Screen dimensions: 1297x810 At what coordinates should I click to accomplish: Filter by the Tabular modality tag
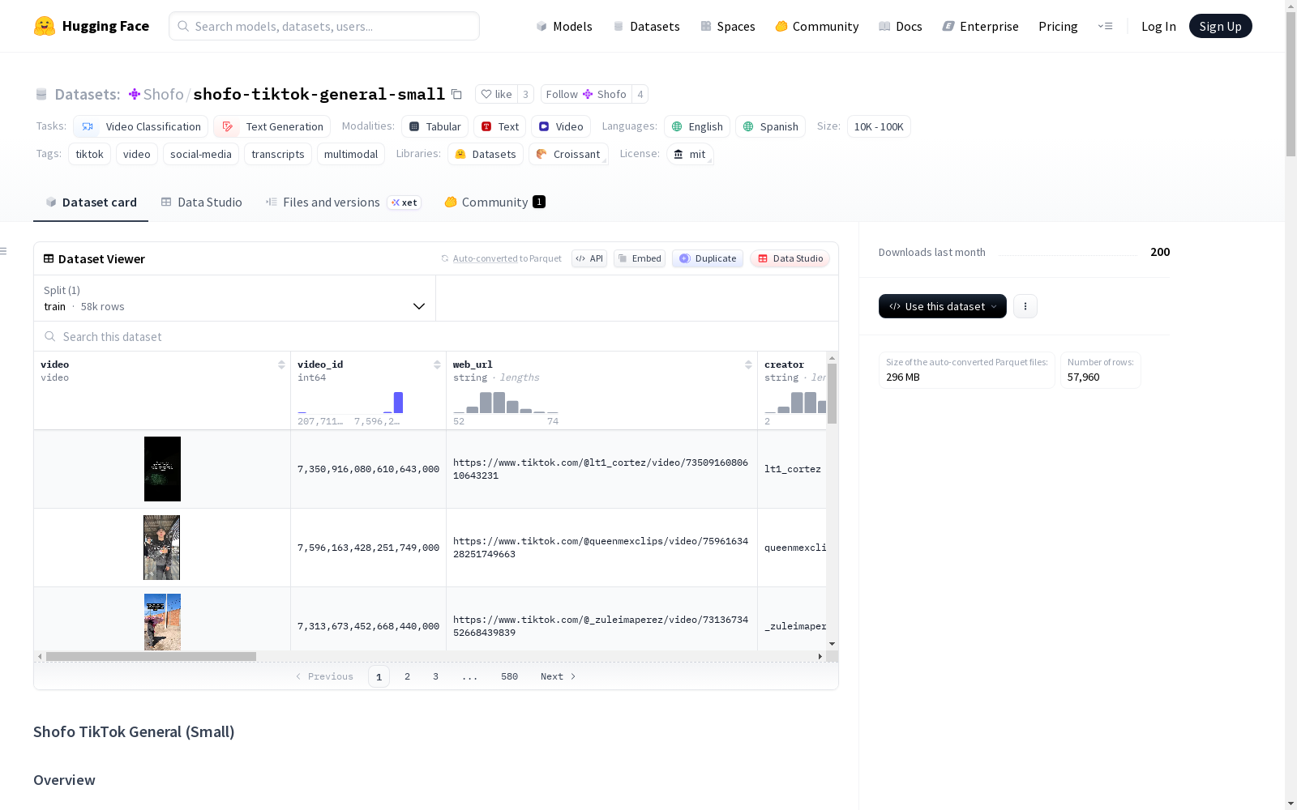point(434,126)
